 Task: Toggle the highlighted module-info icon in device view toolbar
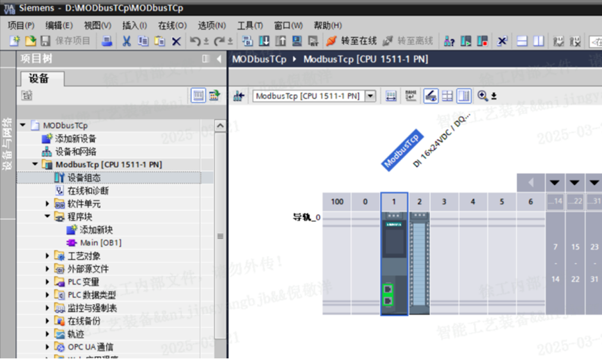[431, 95]
